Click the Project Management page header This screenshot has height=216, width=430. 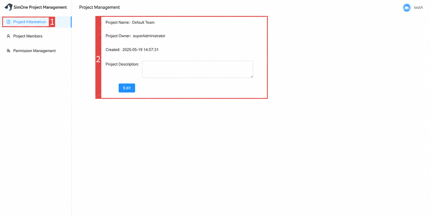click(x=99, y=7)
